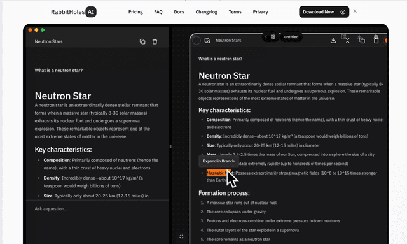Click the Expand in Branch tooltip

[x=219, y=161]
